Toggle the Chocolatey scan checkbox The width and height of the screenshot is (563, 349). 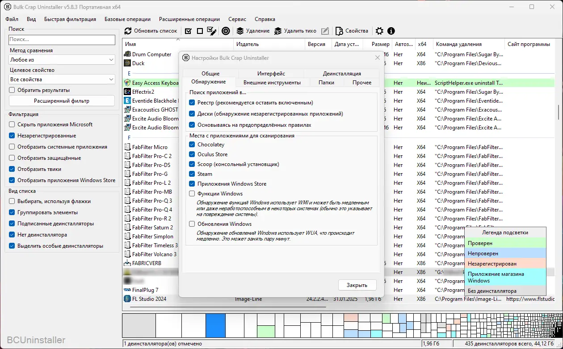192,145
